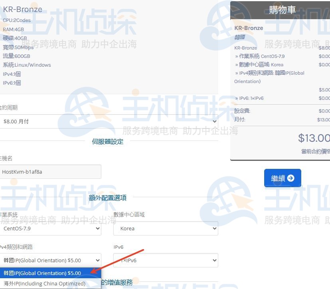330x289 pixels.
Task: Click the Korean flag icon under KR-Bronze
Action: pyautogui.click(x=239, y=36)
